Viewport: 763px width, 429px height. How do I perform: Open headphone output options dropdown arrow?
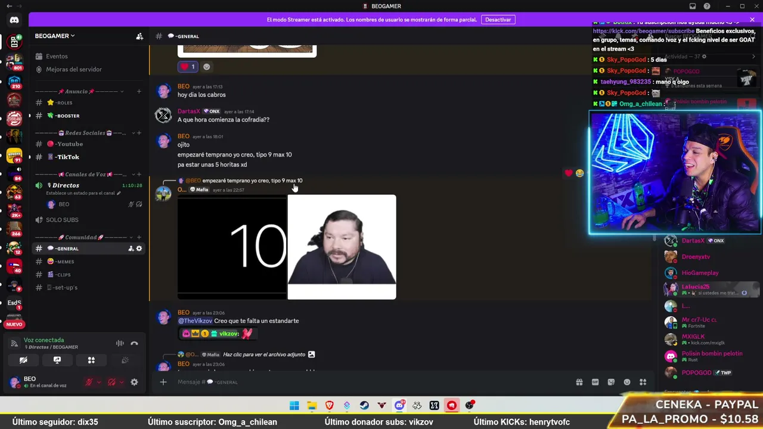point(121,382)
